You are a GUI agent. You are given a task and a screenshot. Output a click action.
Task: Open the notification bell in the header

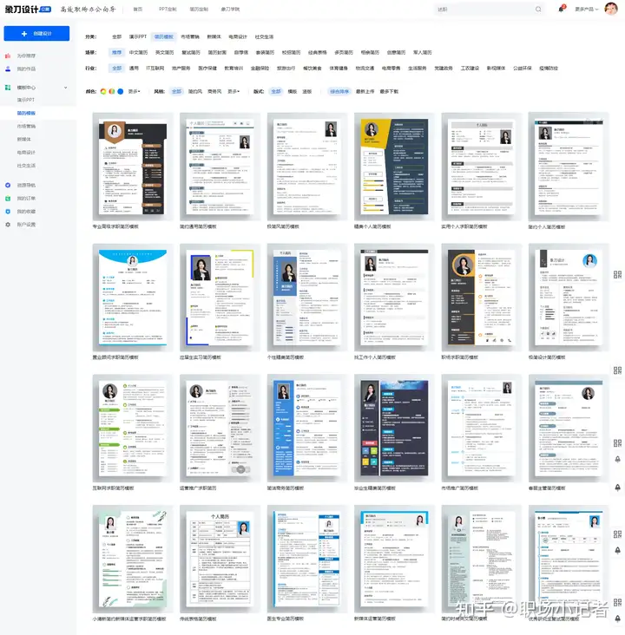(562, 9)
